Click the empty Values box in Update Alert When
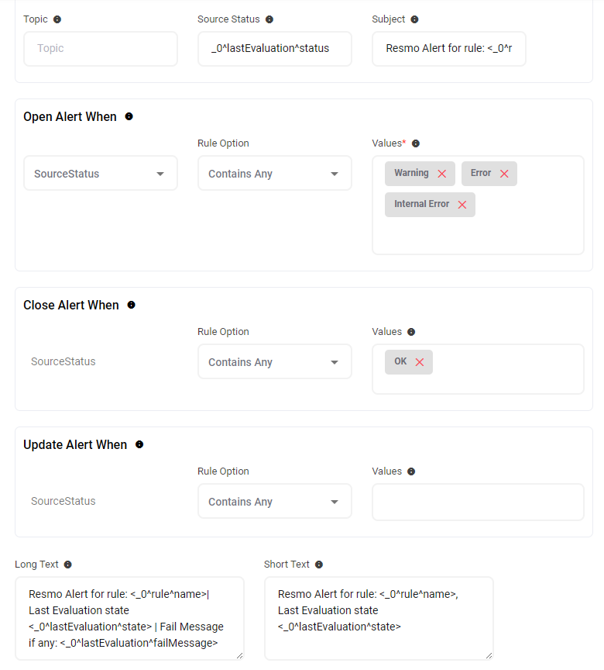 point(478,502)
